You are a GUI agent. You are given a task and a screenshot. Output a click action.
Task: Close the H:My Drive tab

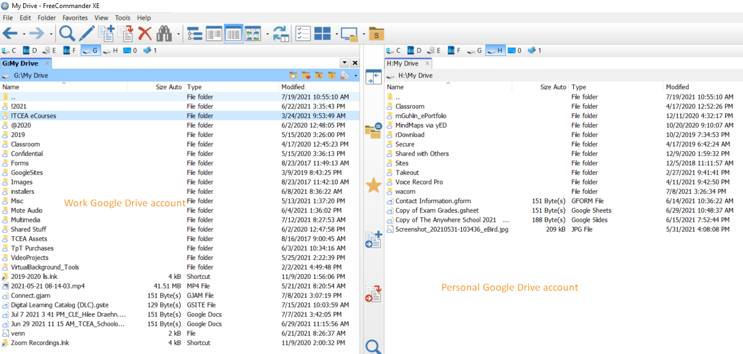(427, 63)
